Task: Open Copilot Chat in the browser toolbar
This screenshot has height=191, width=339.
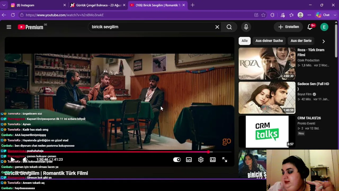Action: pyautogui.click(x=323, y=15)
